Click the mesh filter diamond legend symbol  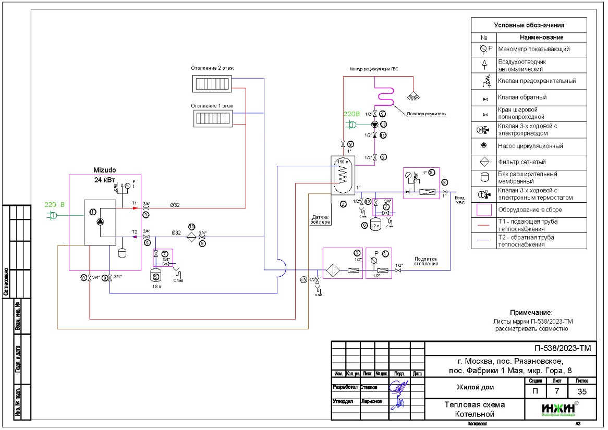pyautogui.click(x=484, y=161)
